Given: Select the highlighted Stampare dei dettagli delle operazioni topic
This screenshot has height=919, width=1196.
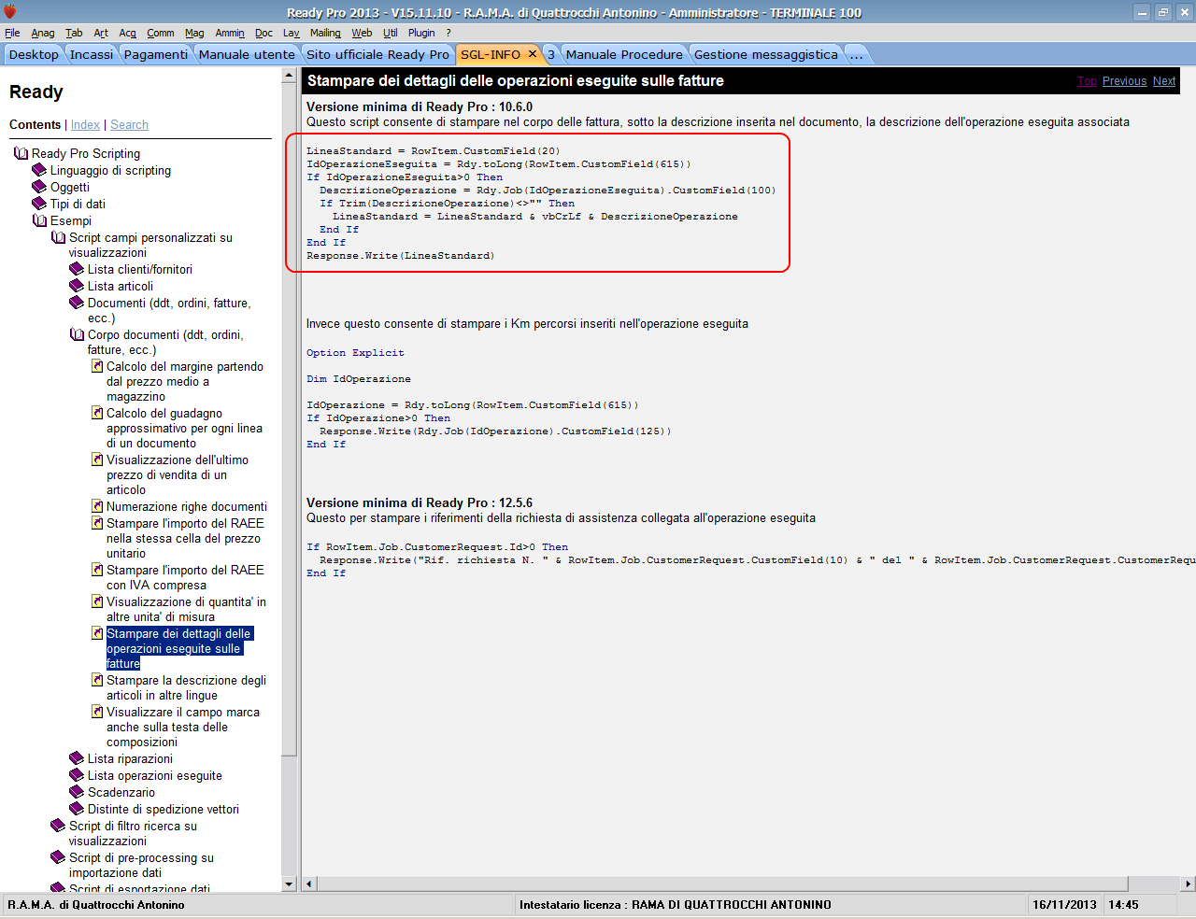Looking at the screenshot, I should click(178, 648).
